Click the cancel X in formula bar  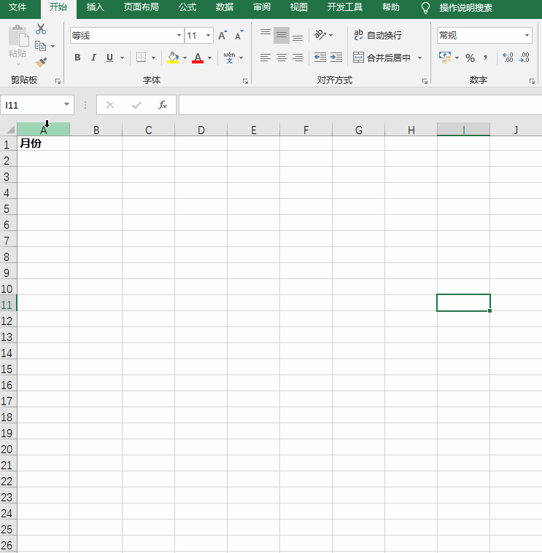click(110, 105)
